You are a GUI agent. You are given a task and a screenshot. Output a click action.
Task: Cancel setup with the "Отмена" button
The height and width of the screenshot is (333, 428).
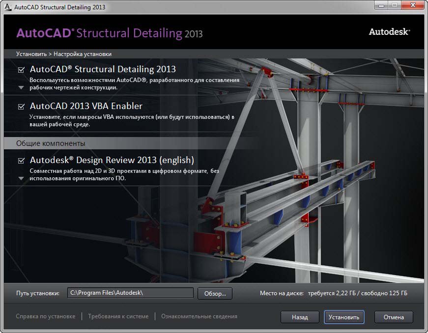click(394, 317)
